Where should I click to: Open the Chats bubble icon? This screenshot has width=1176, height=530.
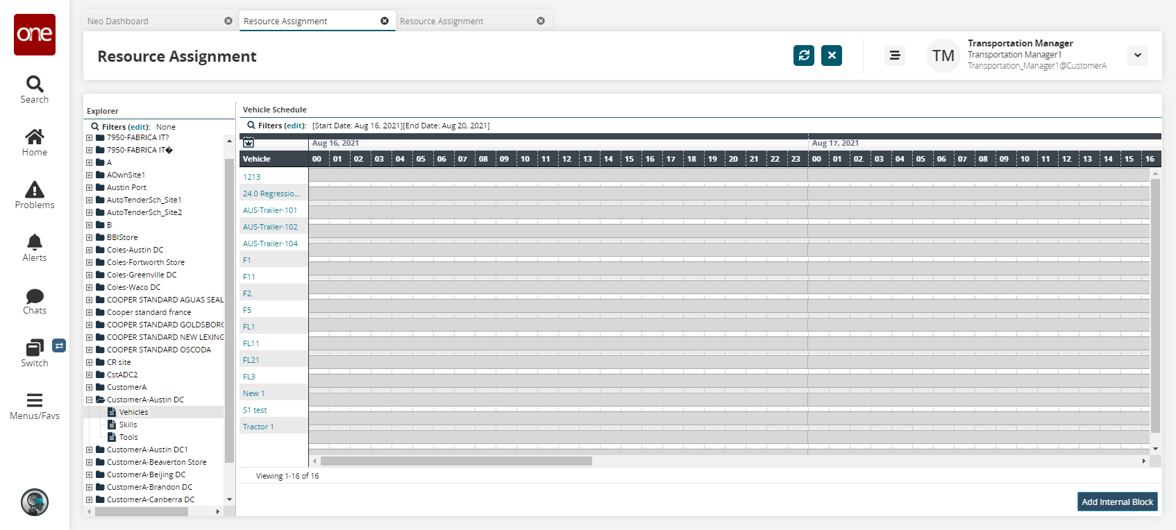35,296
